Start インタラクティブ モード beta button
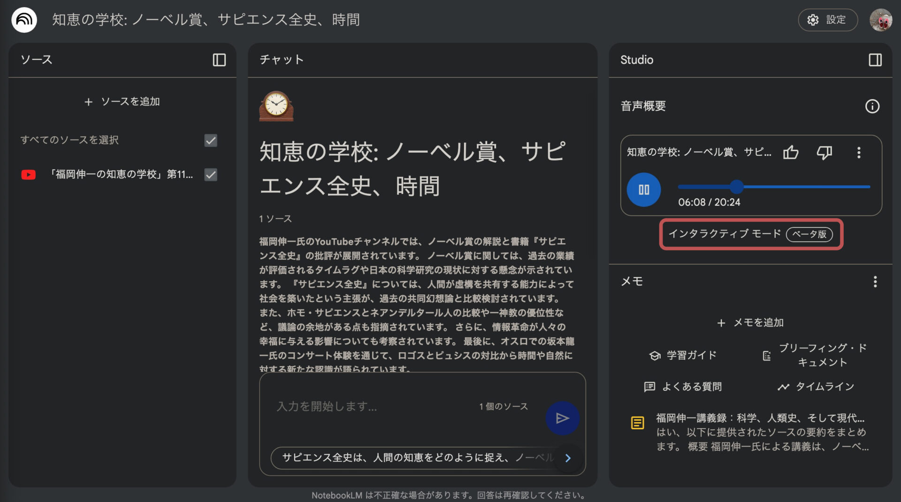The image size is (901, 502). pos(751,234)
